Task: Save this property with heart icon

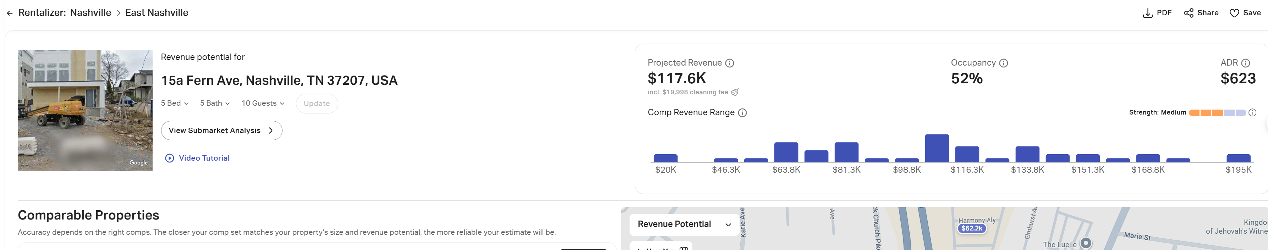Action: coord(1245,13)
